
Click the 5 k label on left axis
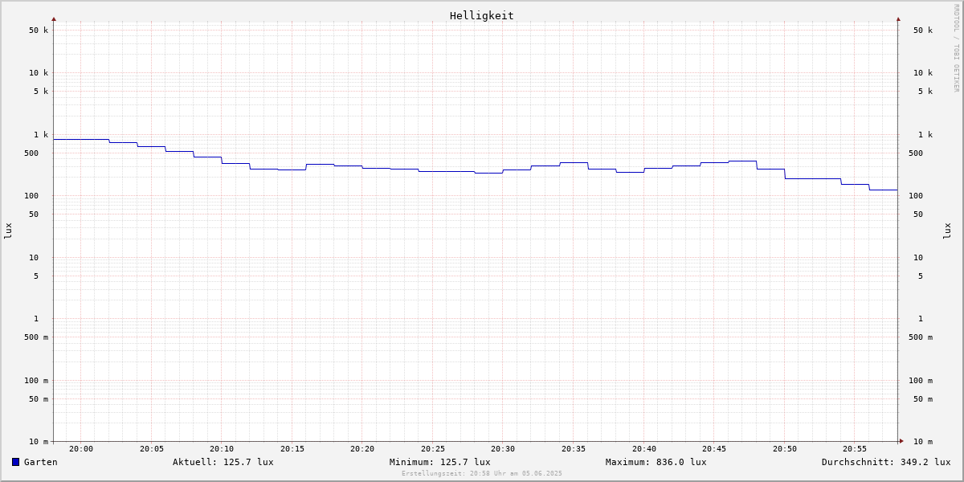[41, 92]
